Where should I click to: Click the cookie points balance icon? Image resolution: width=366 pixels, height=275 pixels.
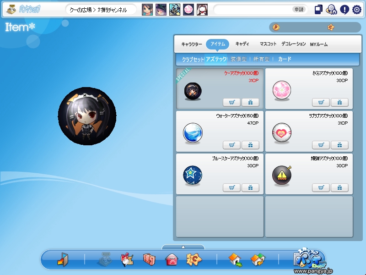[331, 27]
